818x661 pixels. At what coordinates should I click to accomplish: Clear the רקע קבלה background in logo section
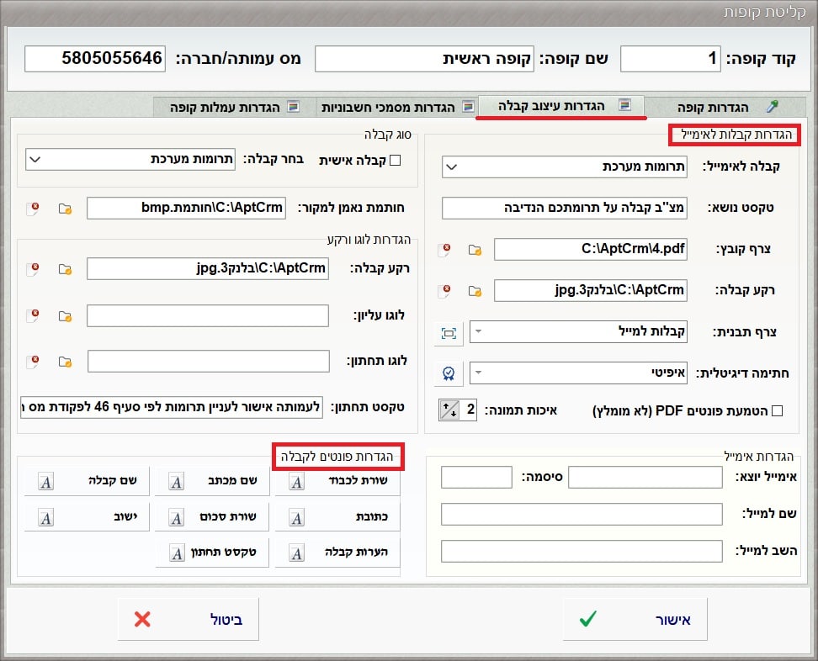click(34, 269)
